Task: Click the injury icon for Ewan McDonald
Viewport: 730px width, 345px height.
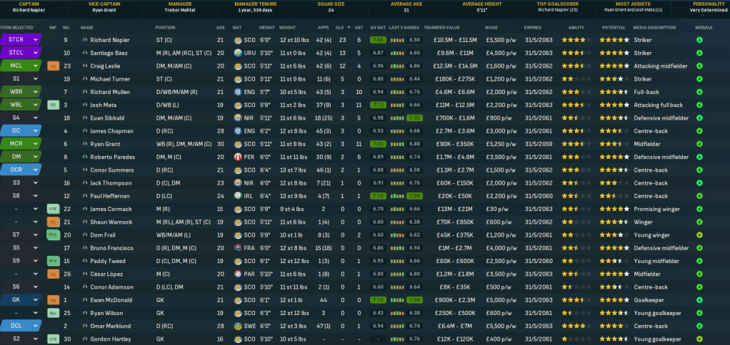Action: 52,300
